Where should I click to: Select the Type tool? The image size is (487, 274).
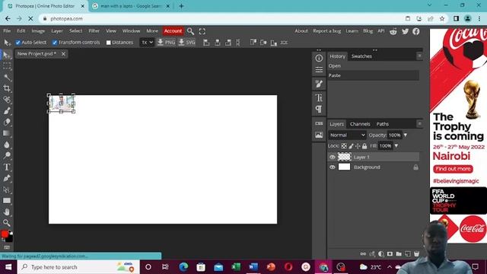(7, 167)
